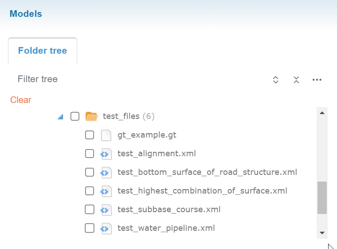Viewport: 337px width, 249px height.
Task: Select checkbox for test_highest_combination_of_surface.xml
Action: tap(90, 191)
